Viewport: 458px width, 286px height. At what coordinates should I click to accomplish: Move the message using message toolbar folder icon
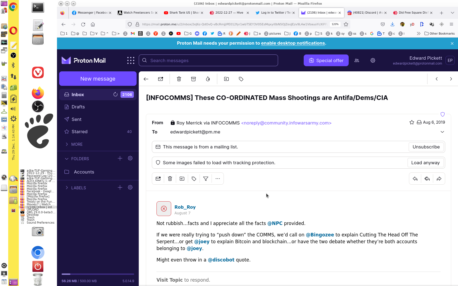[182, 179]
